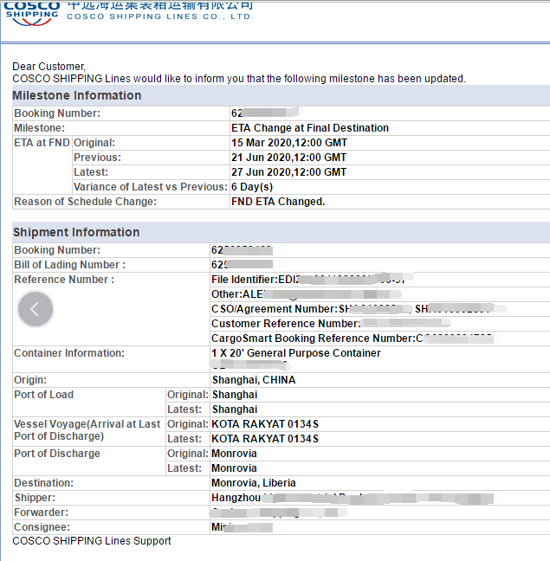This screenshot has height=561, width=550.
Task: Select '1 X 20' General Purpose Container' text
Action: pos(296,353)
